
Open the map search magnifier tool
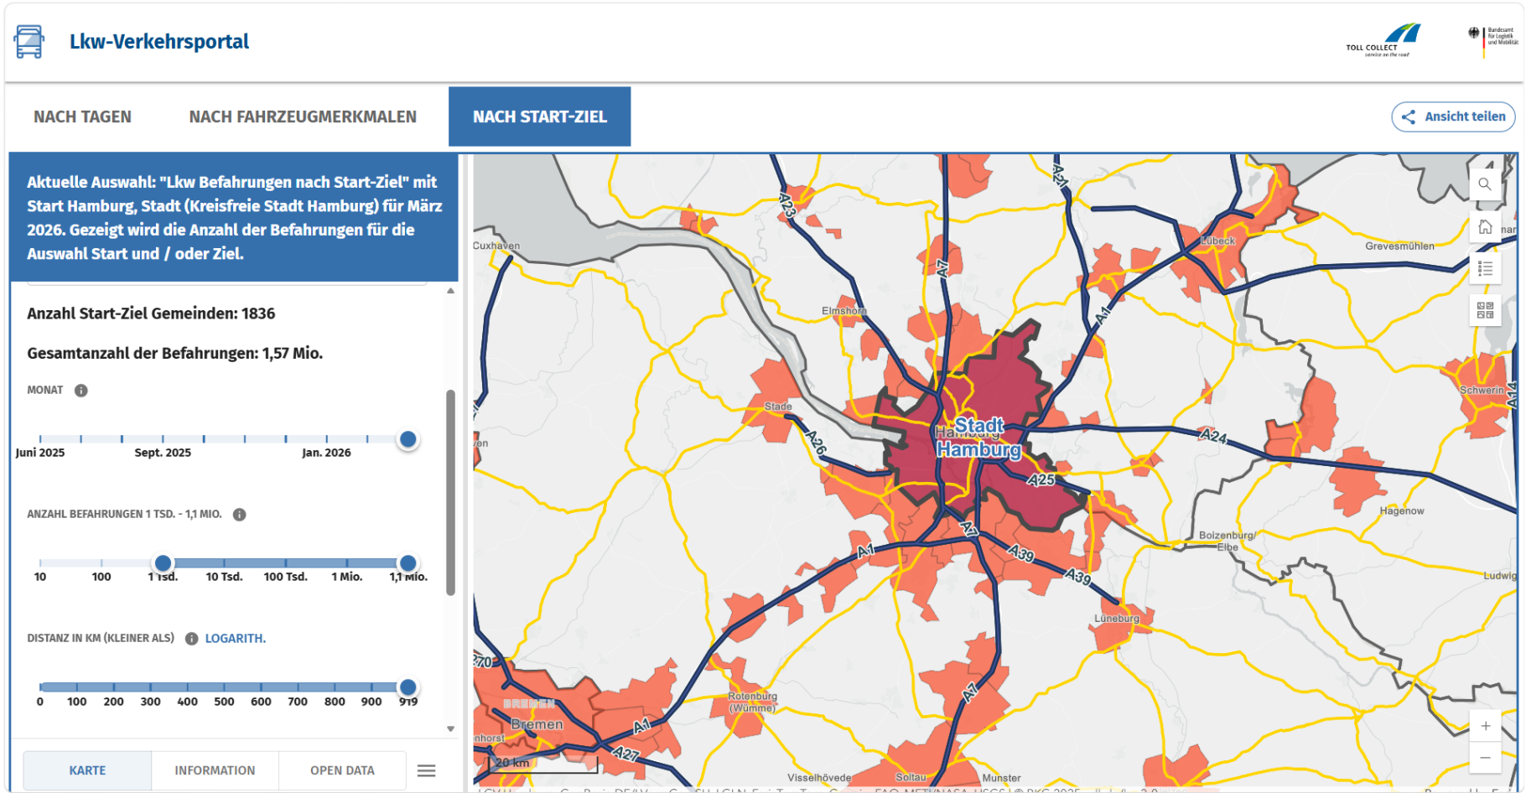(1484, 184)
